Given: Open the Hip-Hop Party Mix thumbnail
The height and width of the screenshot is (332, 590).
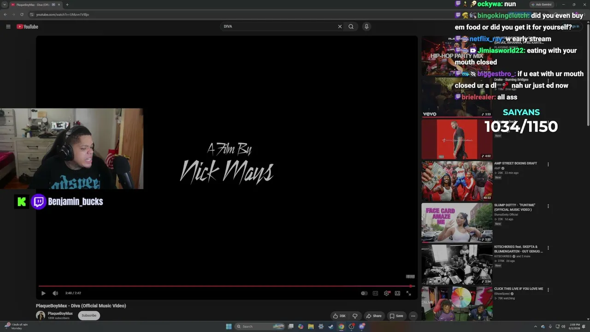Looking at the screenshot, I should point(457,56).
